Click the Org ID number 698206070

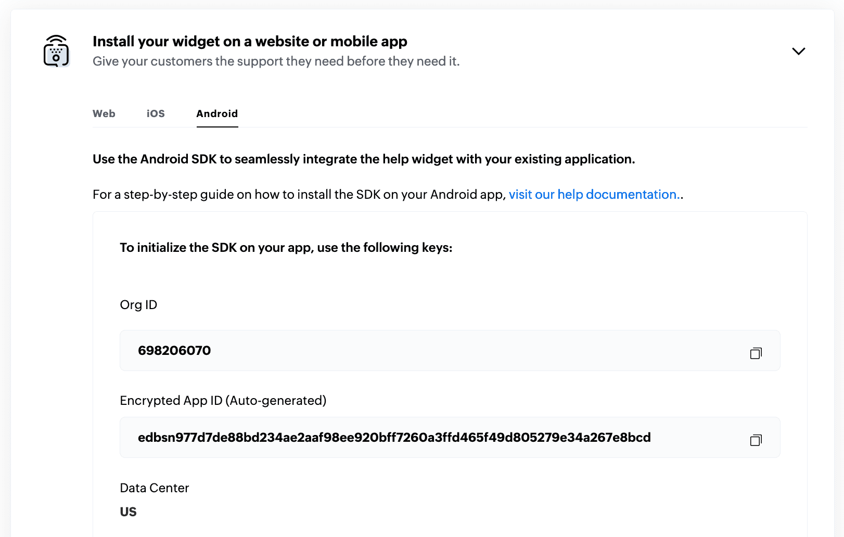(174, 351)
